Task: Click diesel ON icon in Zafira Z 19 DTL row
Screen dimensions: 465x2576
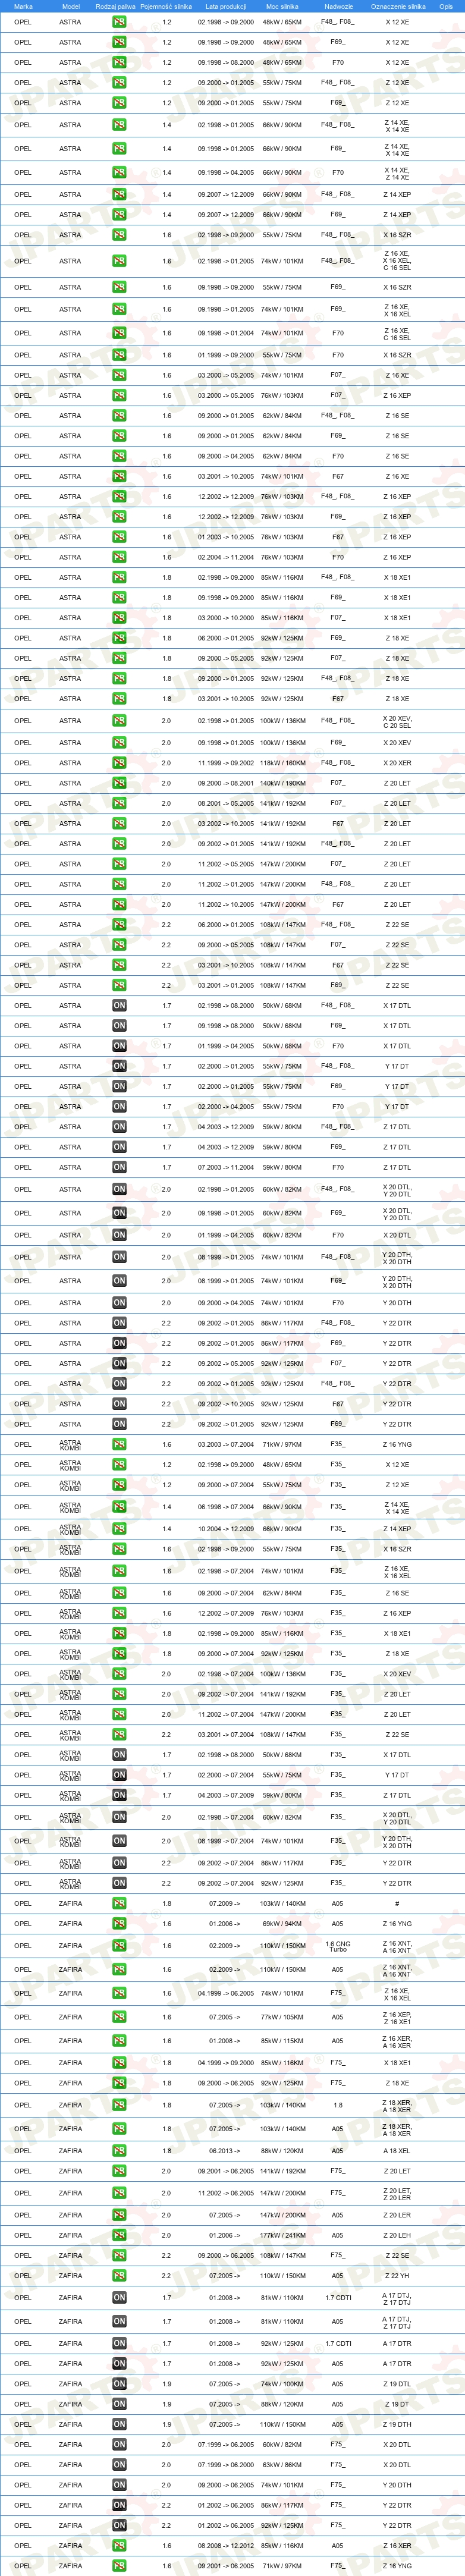Action: [119, 2384]
